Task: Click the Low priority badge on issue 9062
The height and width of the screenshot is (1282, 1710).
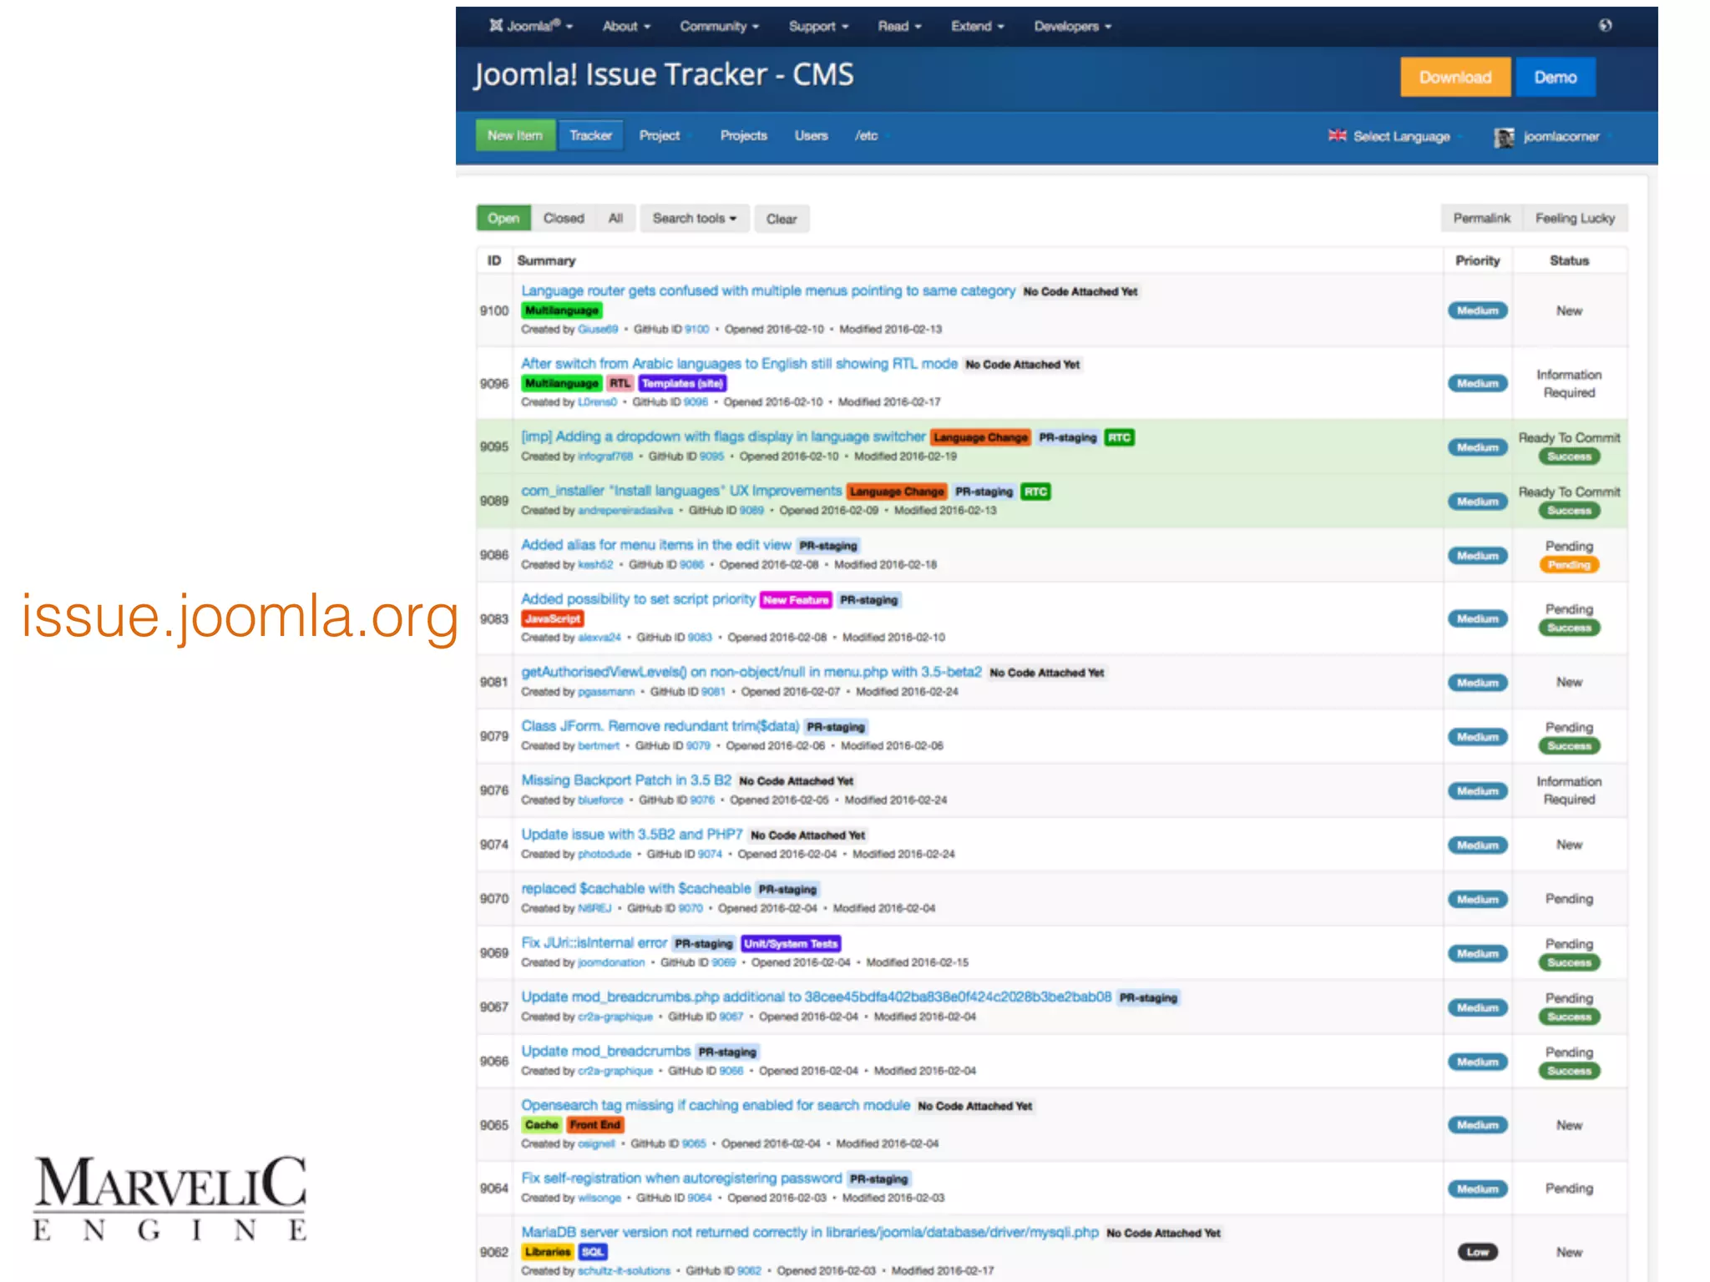Action: 1478,1252
